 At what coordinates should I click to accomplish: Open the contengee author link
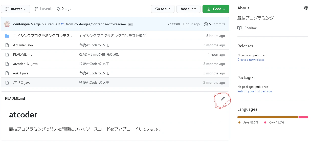pyautogui.click(x=21, y=24)
